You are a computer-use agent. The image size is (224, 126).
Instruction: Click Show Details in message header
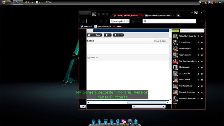(x=160, y=41)
